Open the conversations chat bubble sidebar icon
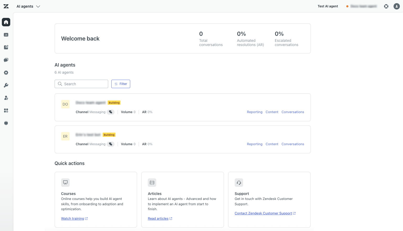The height and width of the screenshot is (231, 403). (6, 60)
